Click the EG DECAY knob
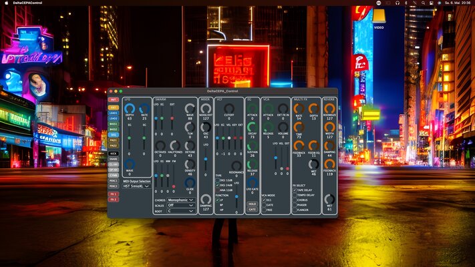Image resolution: width=475 pixels, height=267 pixels. (252, 127)
